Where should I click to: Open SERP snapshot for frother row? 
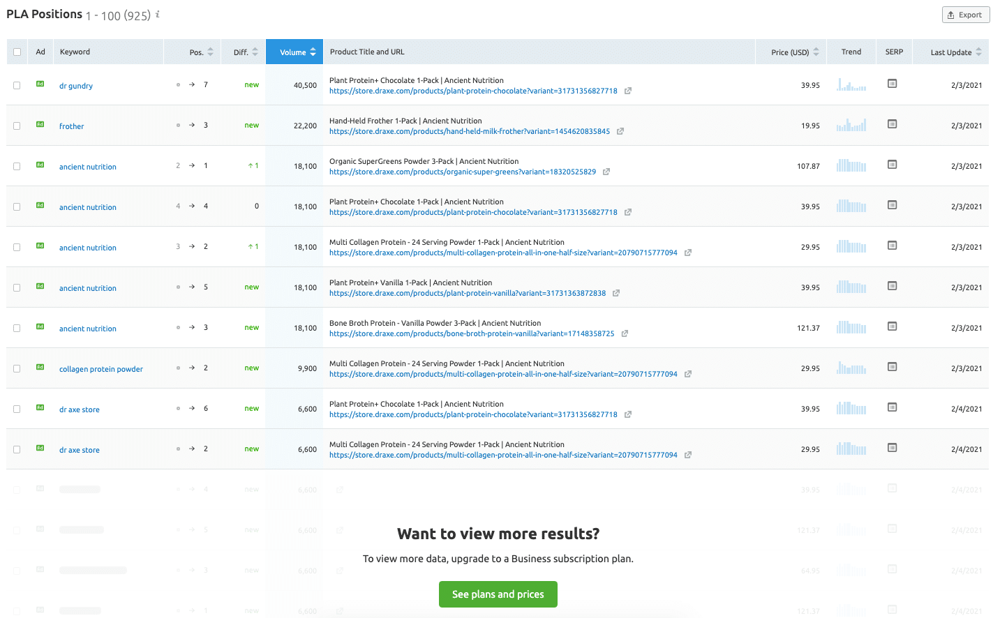[892, 124]
